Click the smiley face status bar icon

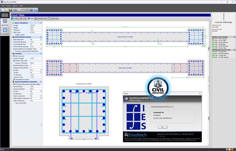(x=229, y=149)
